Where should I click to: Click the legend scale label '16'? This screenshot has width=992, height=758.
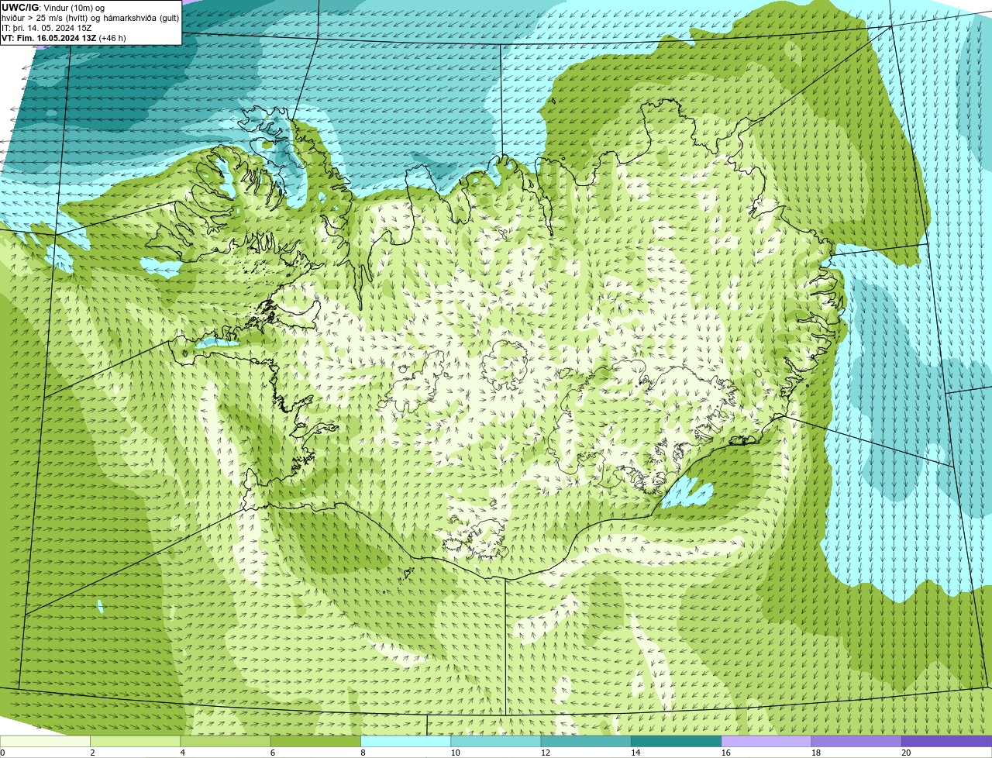726,753
